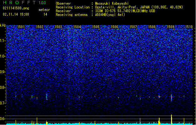Click the kHz axis unit label
This screenshot has width=196, height=125.
[x=3, y=25]
